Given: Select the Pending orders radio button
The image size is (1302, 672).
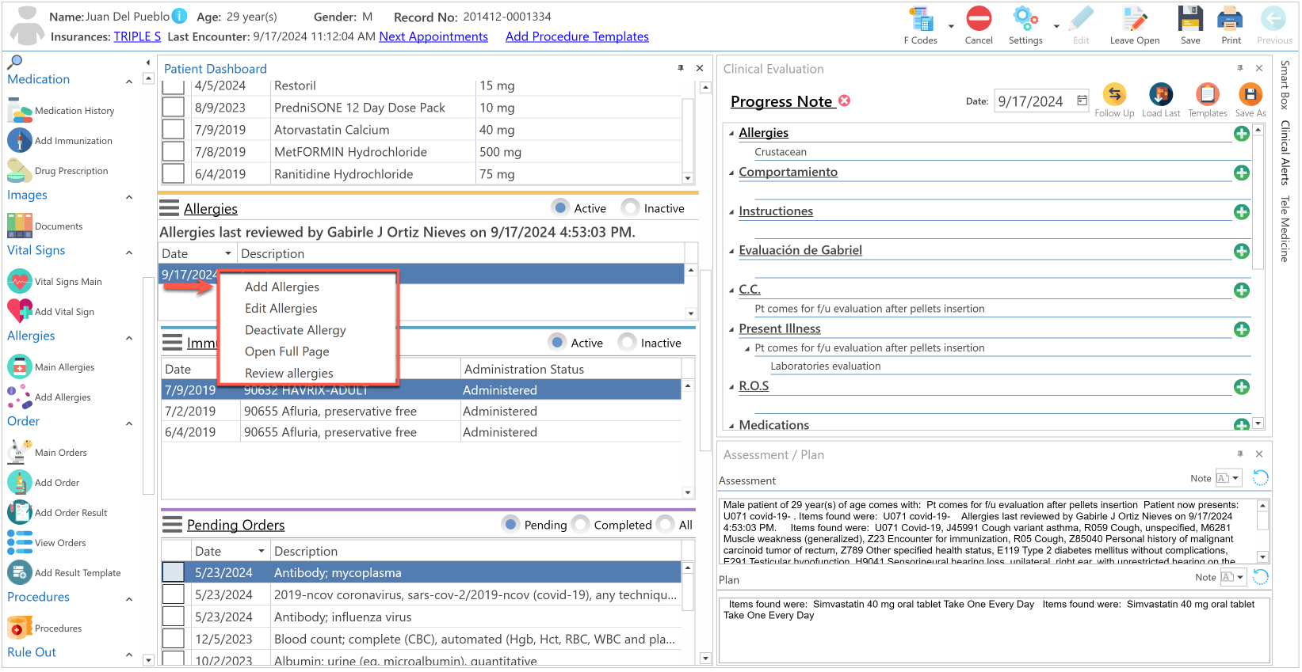Looking at the screenshot, I should pyautogui.click(x=511, y=524).
